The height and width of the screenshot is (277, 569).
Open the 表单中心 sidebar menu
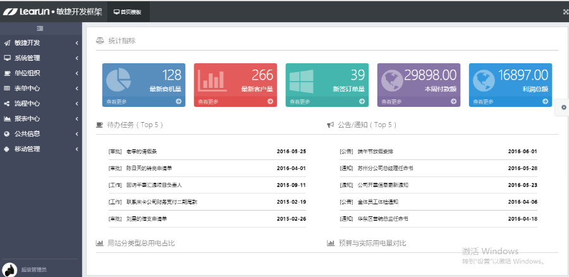[x=41, y=88]
